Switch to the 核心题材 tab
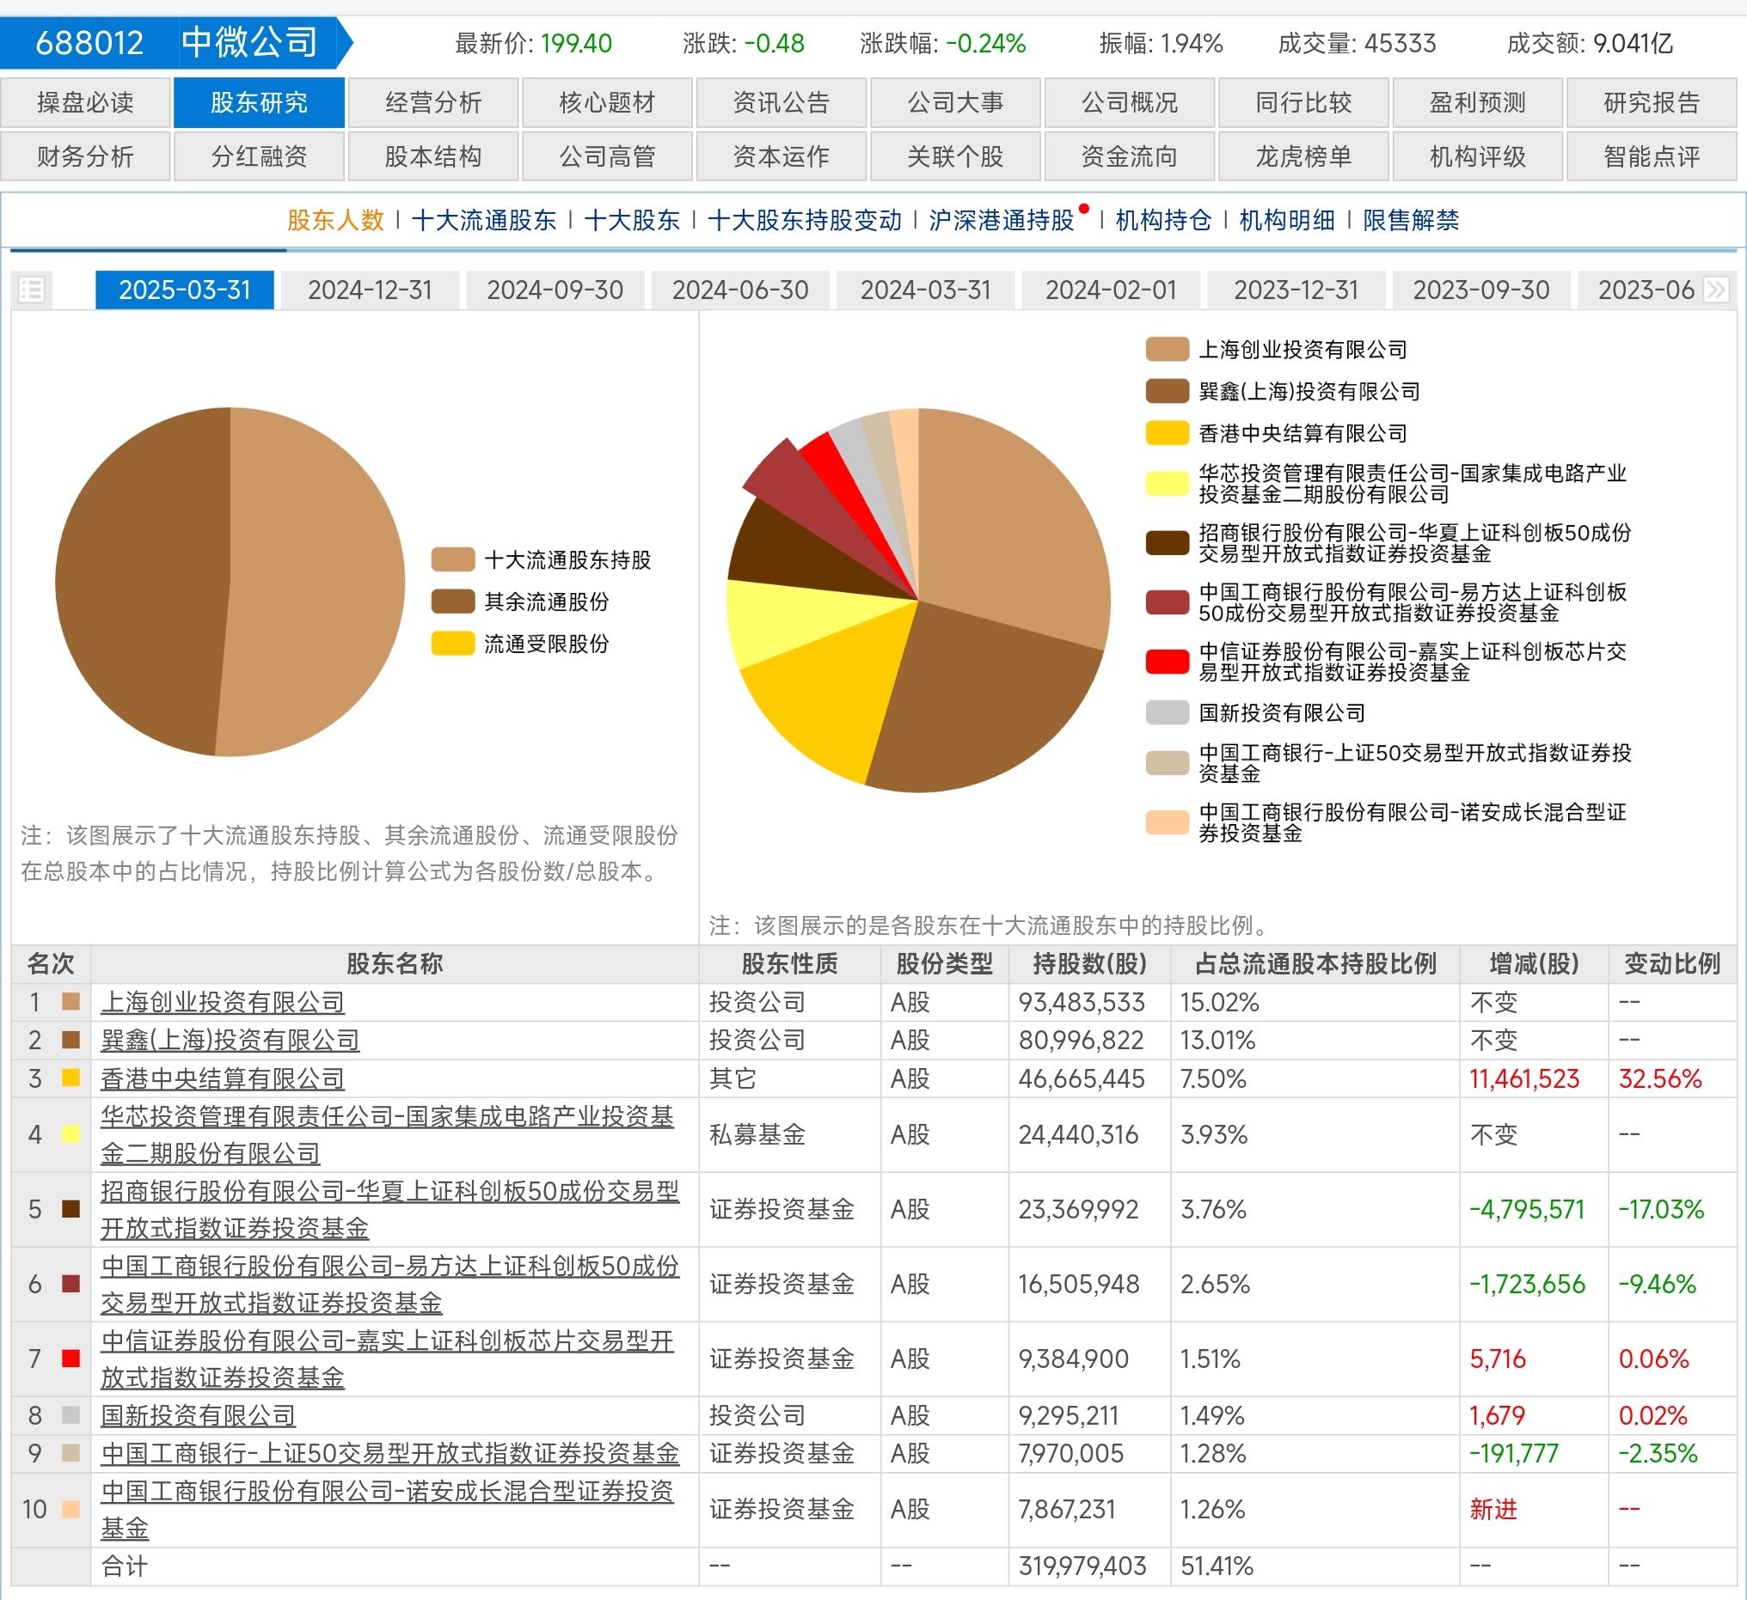 pos(608,103)
